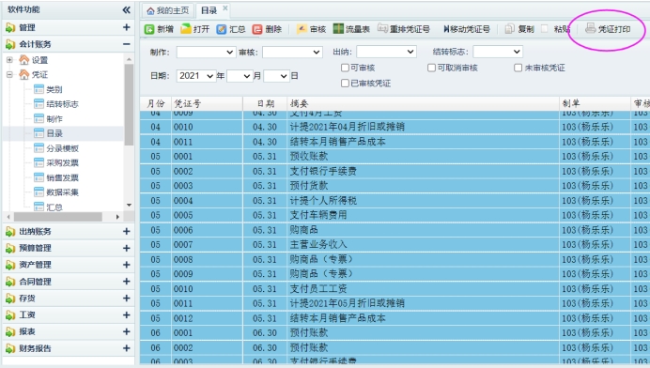
Task: Select row 主营业务收入
Action: pos(395,244)
